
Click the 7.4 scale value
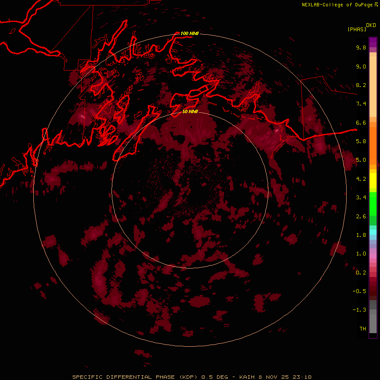click(361, 104)
